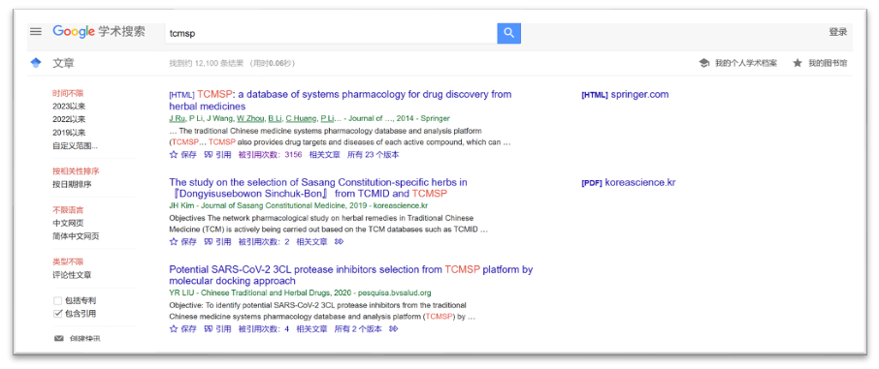Filter results to 2019以来
This screenshot has width=879, height=369.
69,133
